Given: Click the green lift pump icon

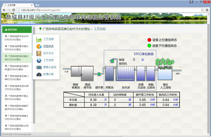Looking at the screenshot, I should pos(99,74).
